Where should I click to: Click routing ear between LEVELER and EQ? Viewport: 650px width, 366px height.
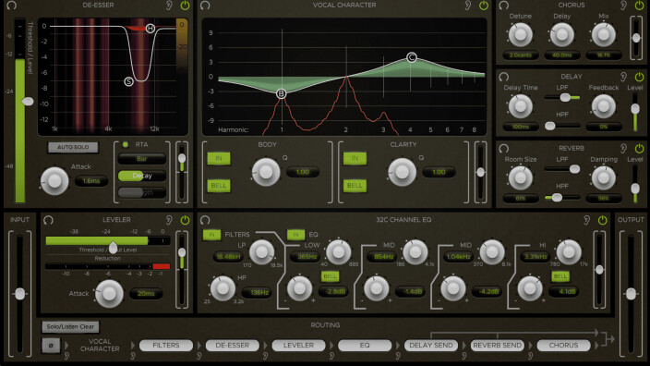point(331,356)
